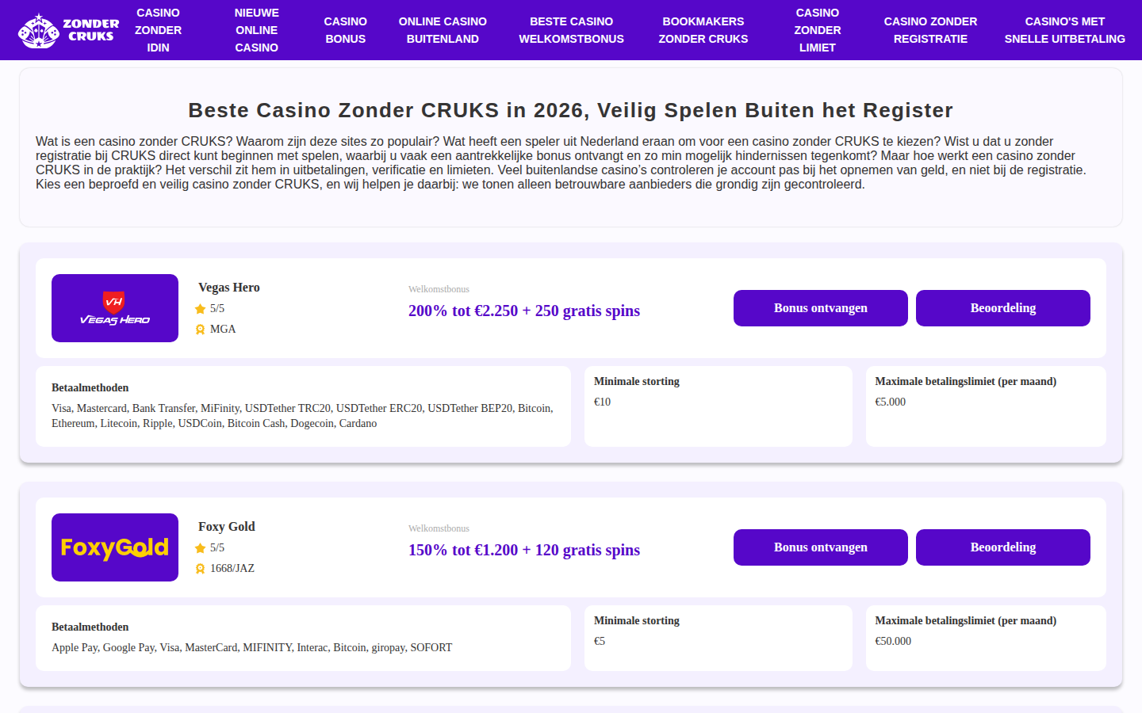The width and height of the screenshot is (1142, 713).
Task: Click Bonus ontvangen for Foxy Gold
Action: (821, 547)
